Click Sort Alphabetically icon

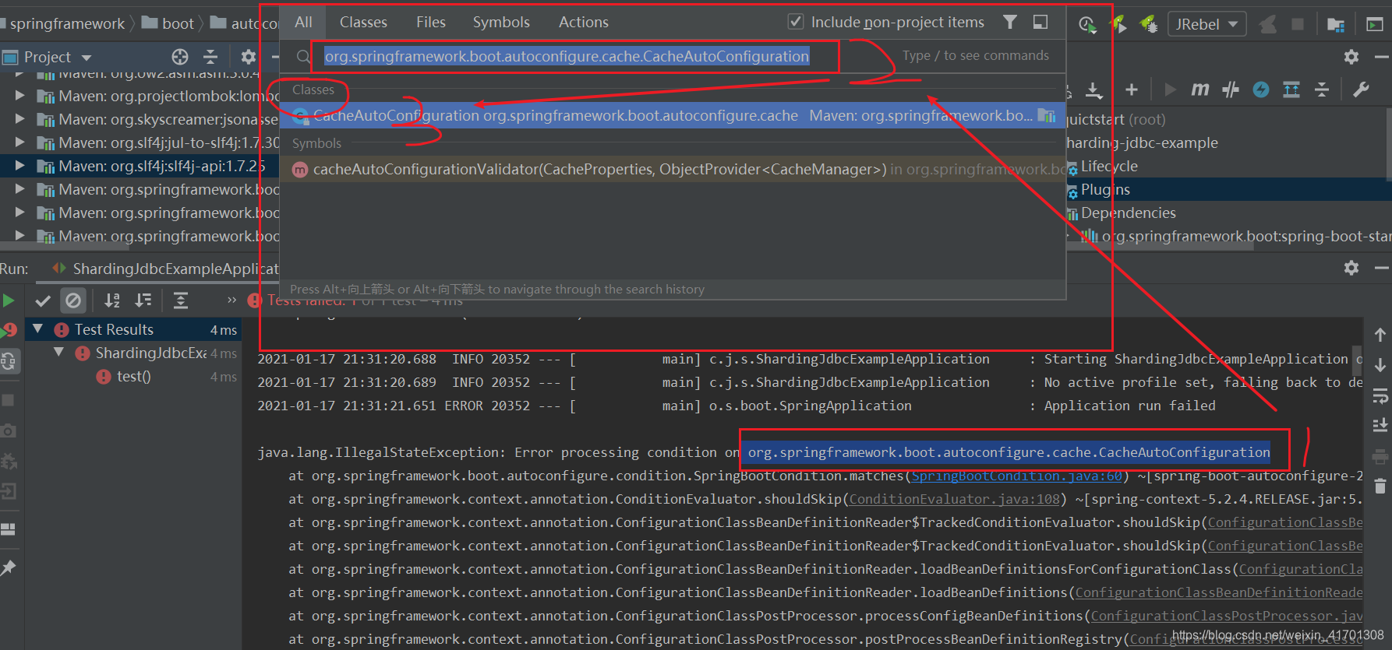point(112,300)
